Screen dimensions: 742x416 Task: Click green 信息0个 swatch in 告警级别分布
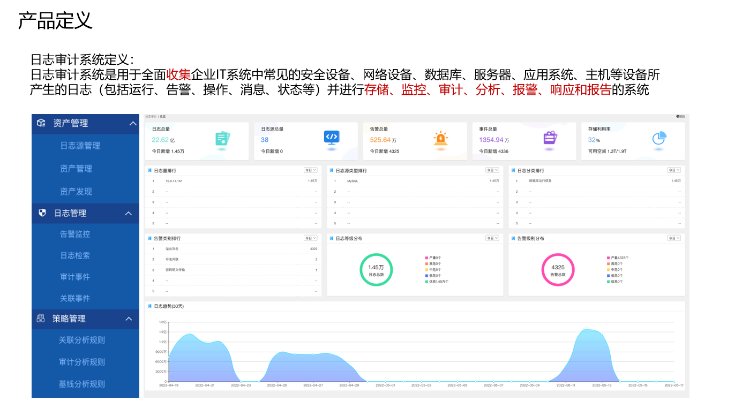pos(608,281)
